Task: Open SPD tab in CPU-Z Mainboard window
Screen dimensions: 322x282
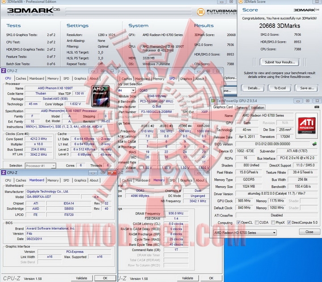Action: click(x=66, y=180)
